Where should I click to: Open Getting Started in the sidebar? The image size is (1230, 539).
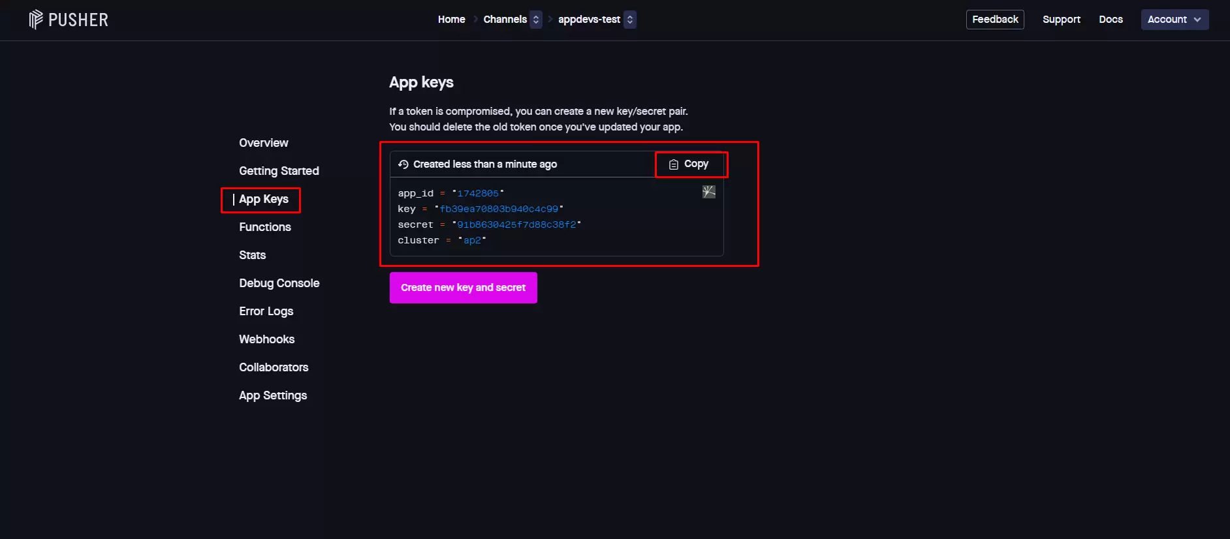tap(279, 171)
